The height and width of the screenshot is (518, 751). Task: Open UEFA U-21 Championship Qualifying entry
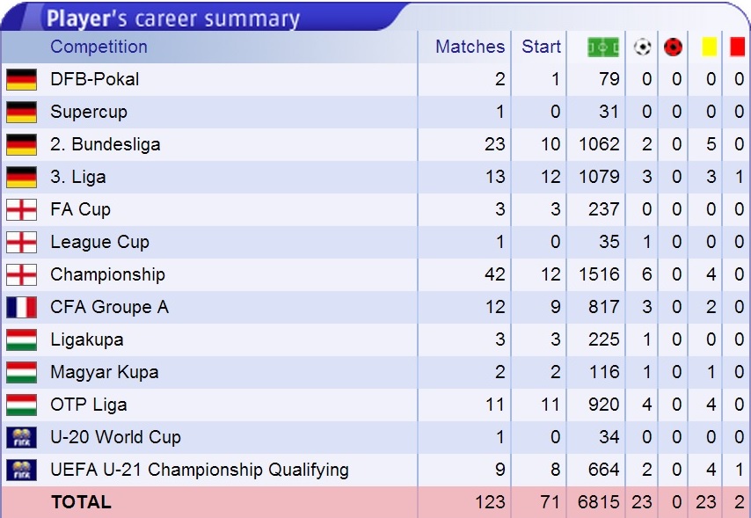(x=200, y=470)
